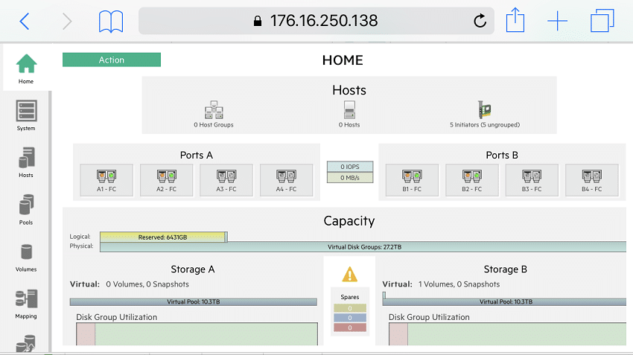Go back to the previous page
The width and height of the screenshot is (633, 355).
pyautogui.click(x=25, y=22)
